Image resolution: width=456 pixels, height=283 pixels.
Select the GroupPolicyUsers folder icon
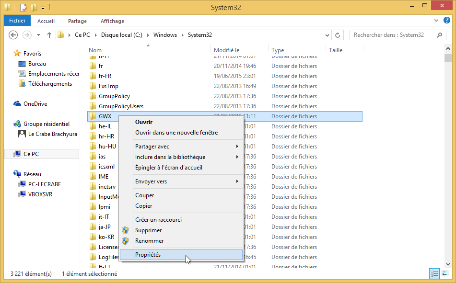[93, 106]
